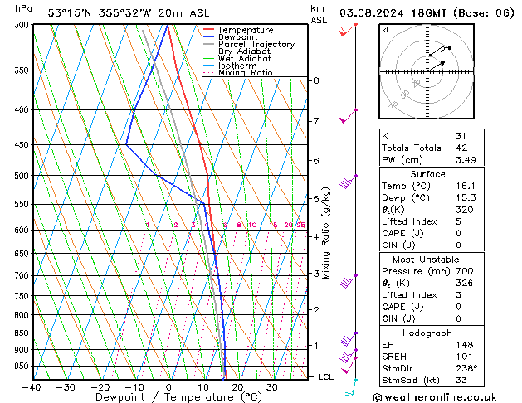Image resolution: width=522 pixels, height=403 pixels.
Task: Click the 400 hPa wind barb
Action: [348, 116]
